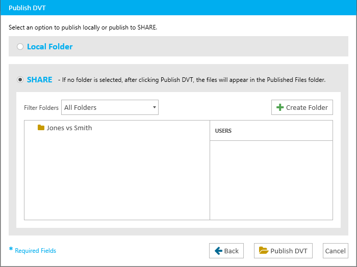Image resolution: width=357 pixels, height=267 pixels.
Task: Cancel the Publish DVT dialog
Action: tap(336, 251)
